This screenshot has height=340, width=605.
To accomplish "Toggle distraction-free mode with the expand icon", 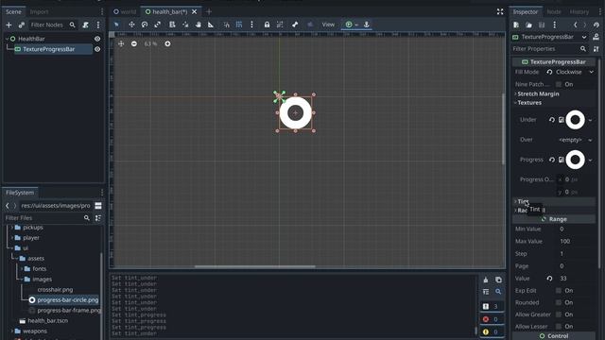I will tap(500, 11).
